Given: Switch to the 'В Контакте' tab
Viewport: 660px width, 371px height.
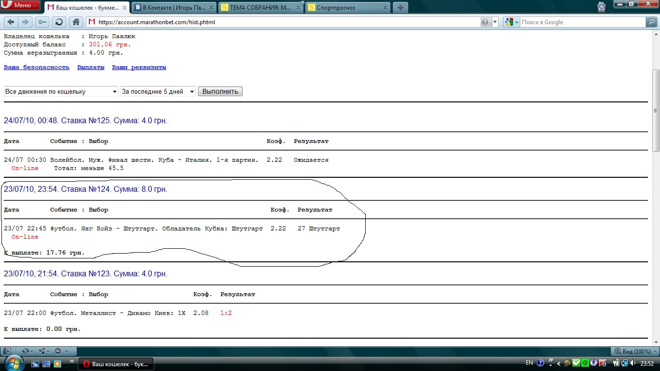Looking at the screenshot, I should 174,7.
